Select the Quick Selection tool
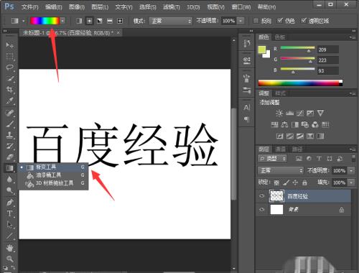The height and width of the screenshot is (273, 359). [9, 78]
